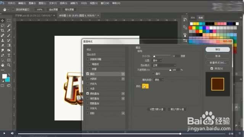This screenshot has height=137, width=244.
Task: Click the 设置为默认值 button
Action: (156, 109)
